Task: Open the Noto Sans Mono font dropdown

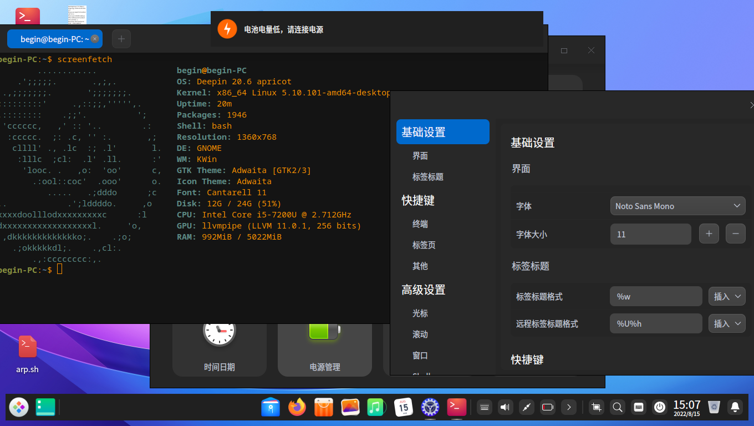Action: [x=678, y=206]
